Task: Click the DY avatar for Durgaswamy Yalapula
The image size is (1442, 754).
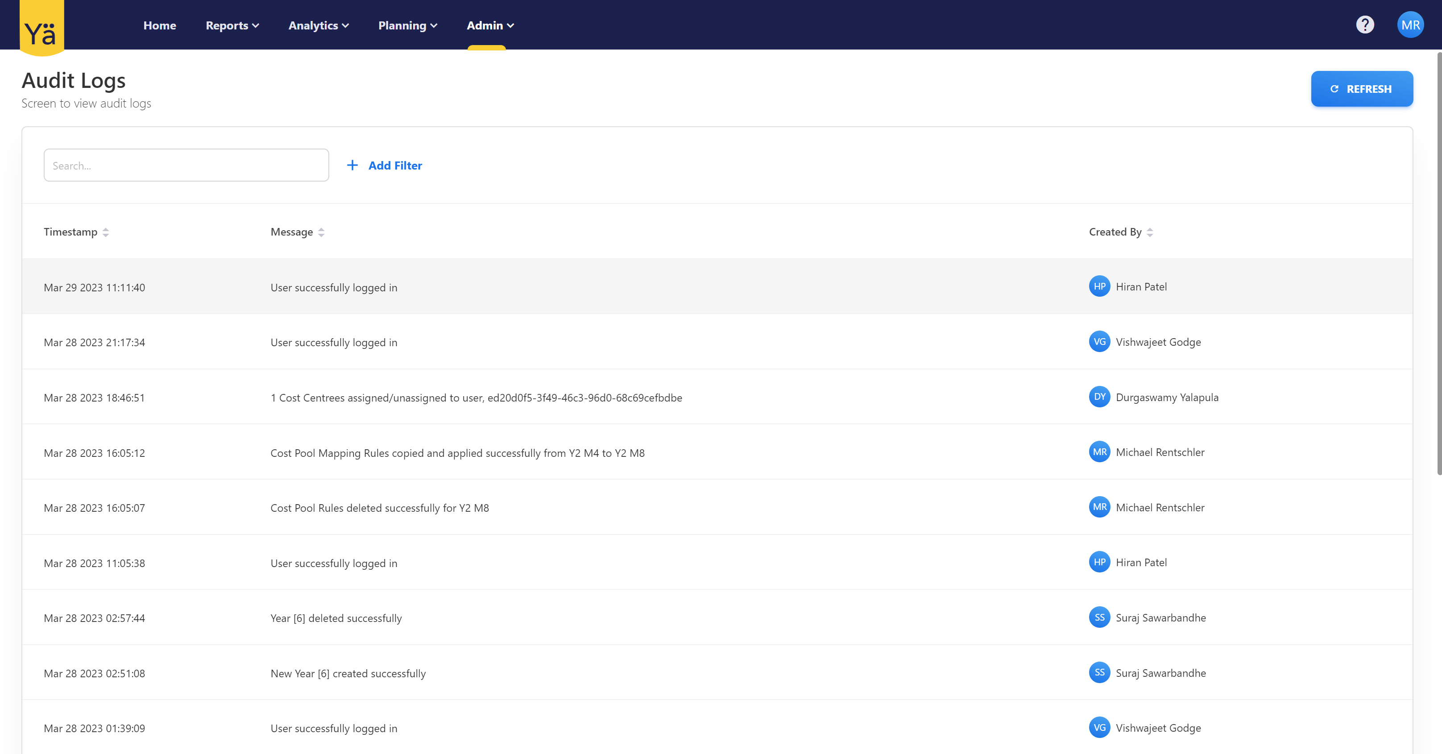Action: 1099,397
